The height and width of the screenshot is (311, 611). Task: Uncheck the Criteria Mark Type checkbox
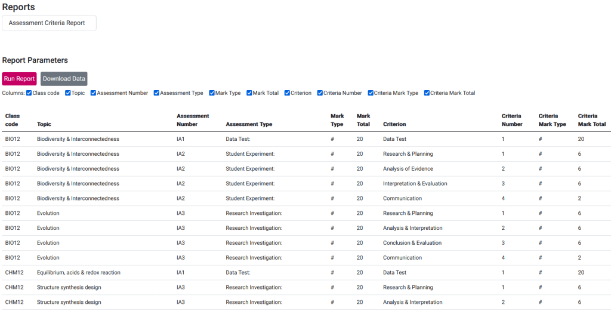tap(371, 93)
